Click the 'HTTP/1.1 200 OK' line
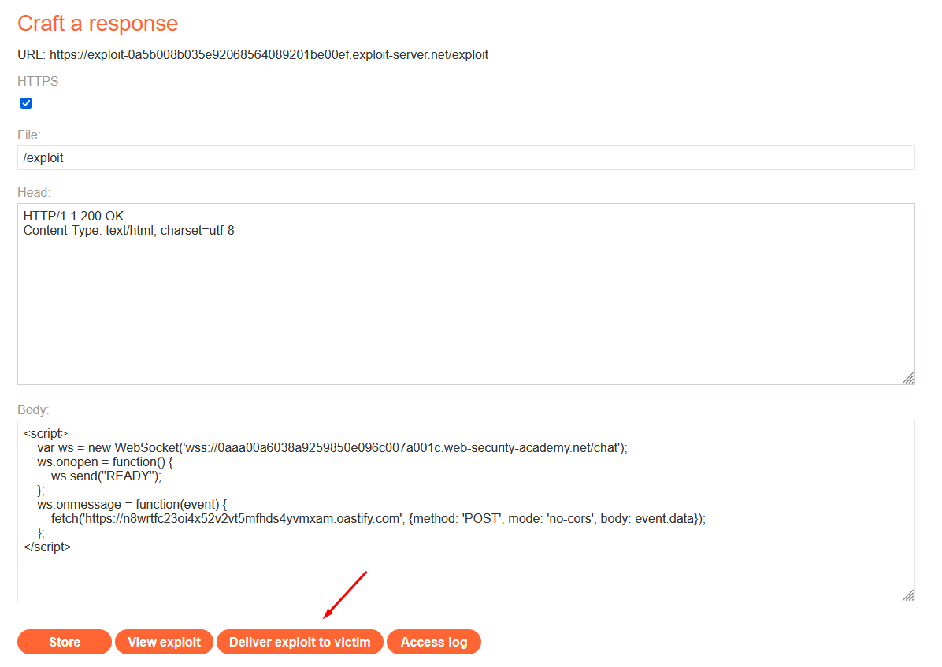 73,217
